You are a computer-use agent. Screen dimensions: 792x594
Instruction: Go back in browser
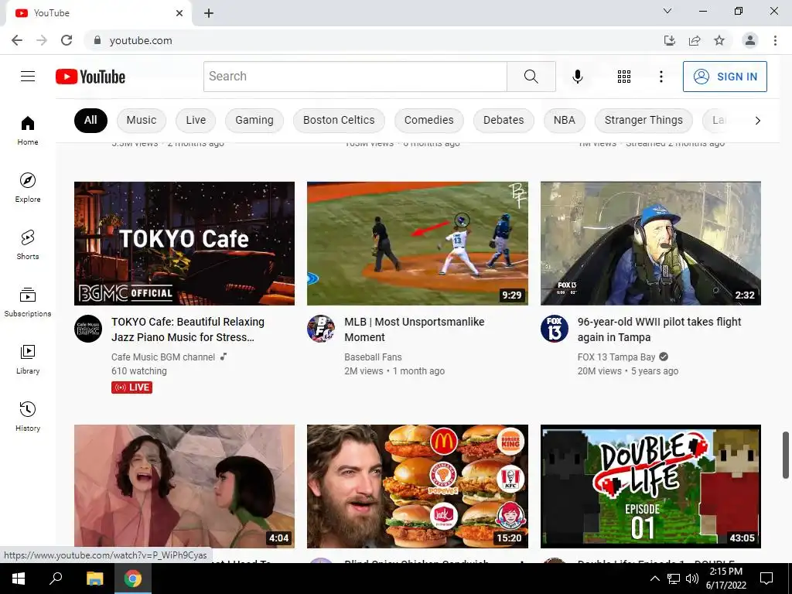point(17,40)
